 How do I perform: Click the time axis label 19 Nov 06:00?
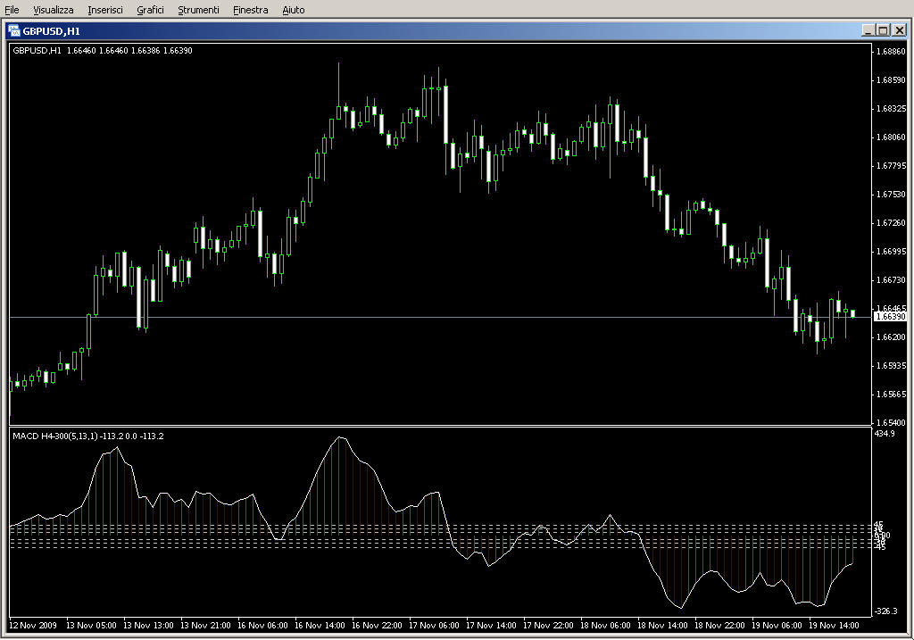[x=777, y=626]
